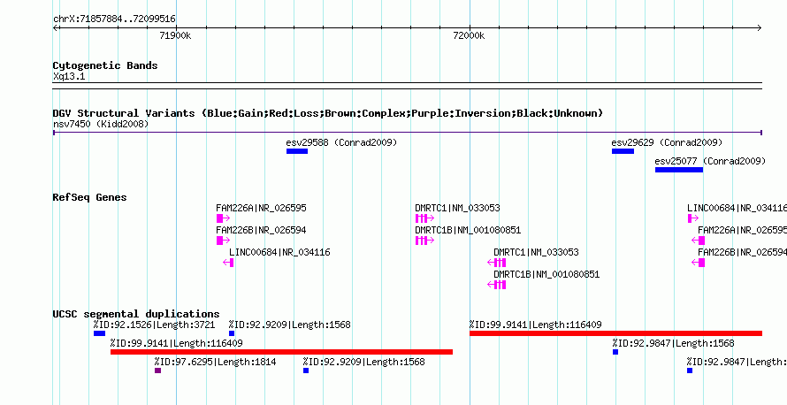Click the reverse-strand FAM226A gene glyph

click(x=699, y=241)
